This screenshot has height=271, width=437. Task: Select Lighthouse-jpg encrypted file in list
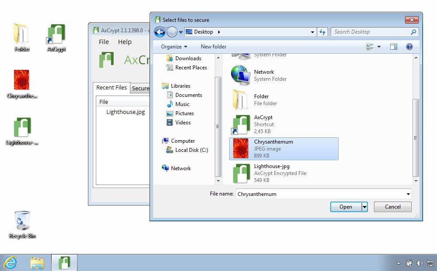(x=284, y=173)
